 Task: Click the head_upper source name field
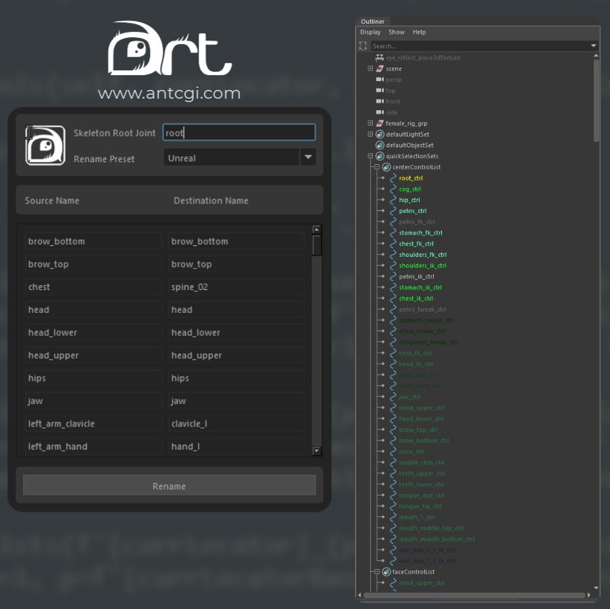click(93, 356)
